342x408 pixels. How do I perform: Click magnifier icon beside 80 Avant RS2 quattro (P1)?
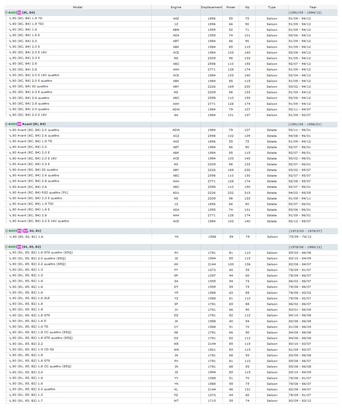point(10,193)
